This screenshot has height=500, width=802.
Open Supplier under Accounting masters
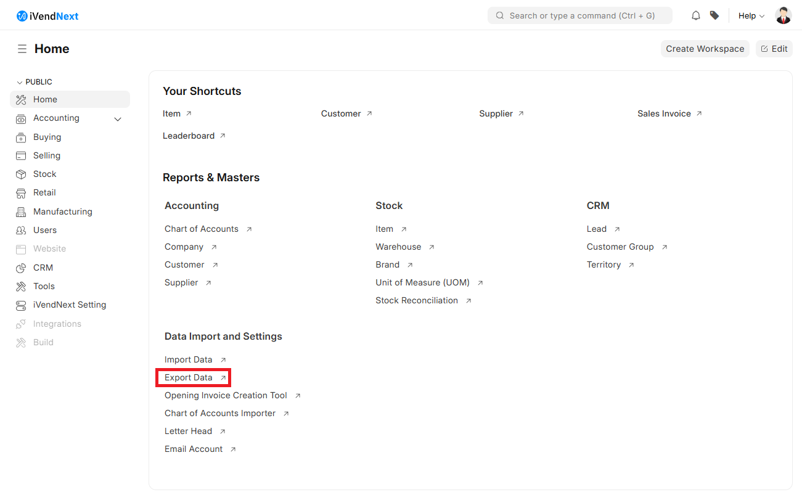point(181,282)
